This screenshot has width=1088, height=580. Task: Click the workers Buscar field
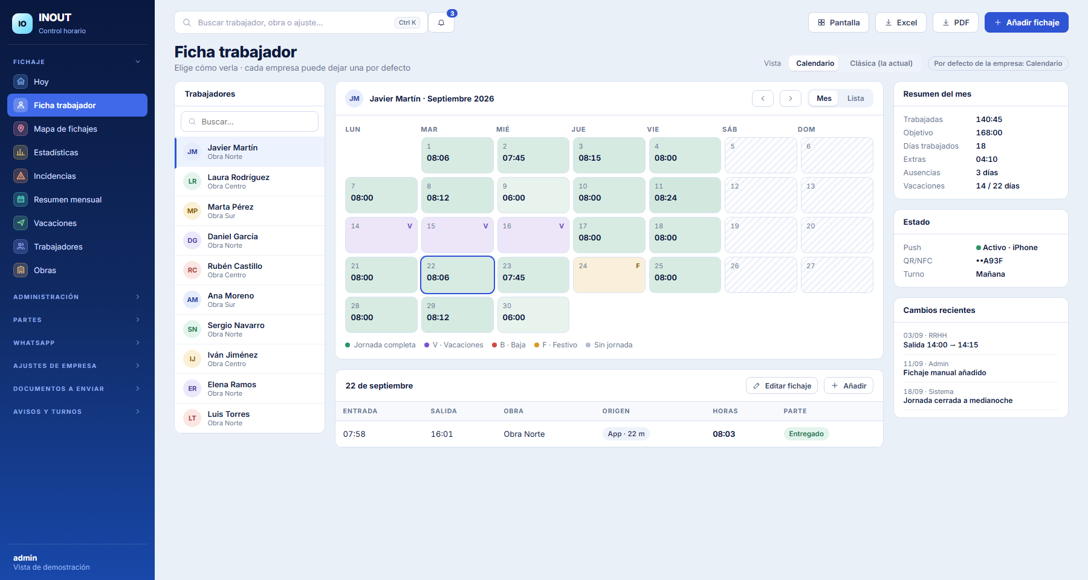point(250,121)
